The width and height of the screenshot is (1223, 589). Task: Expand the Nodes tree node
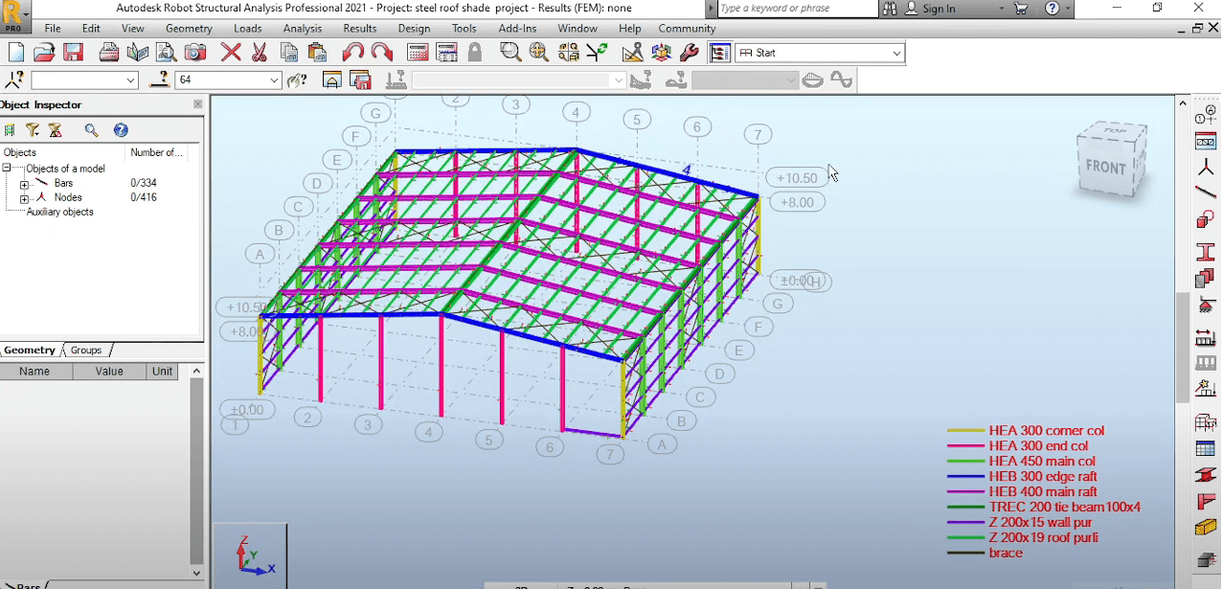tap(23, 197)
